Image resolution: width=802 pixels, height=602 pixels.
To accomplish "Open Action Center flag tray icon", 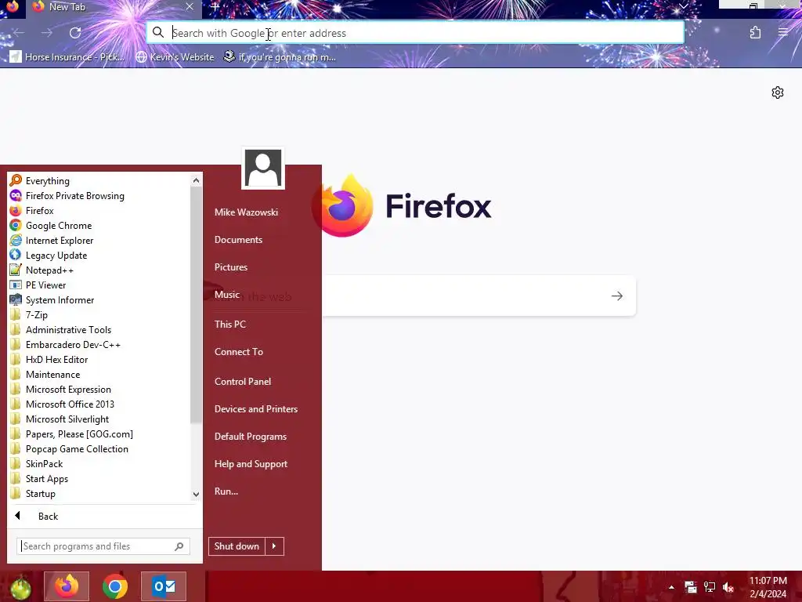I will click(x=691, y=587).
